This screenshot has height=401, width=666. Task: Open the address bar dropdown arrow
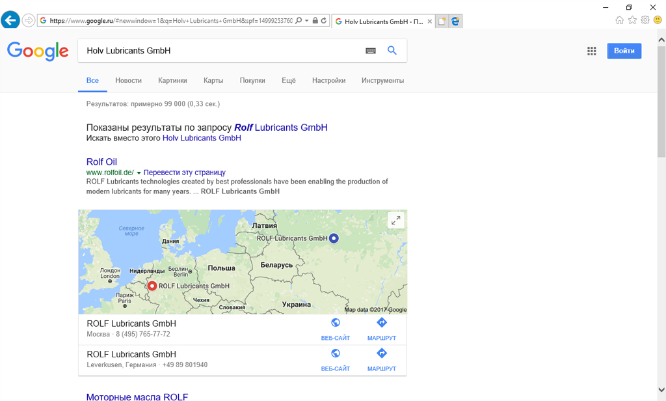pos(307,21)
